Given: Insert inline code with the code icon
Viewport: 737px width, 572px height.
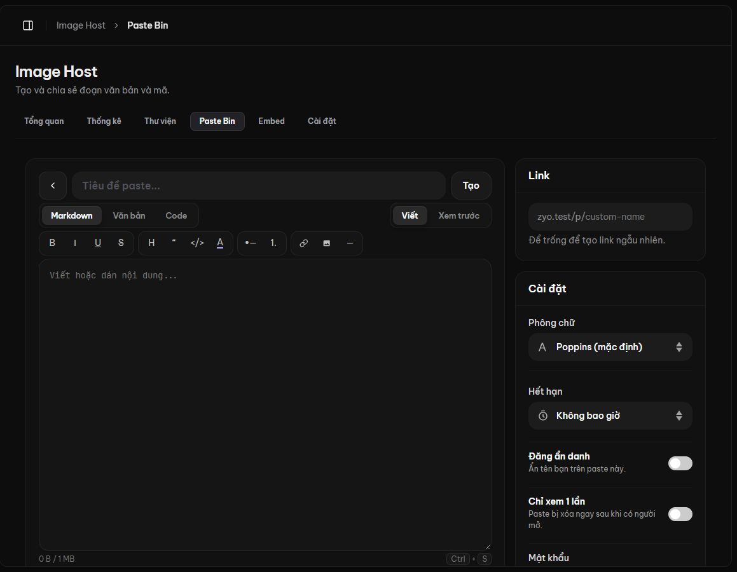Looking at the screenshot, I should [197, 243].
